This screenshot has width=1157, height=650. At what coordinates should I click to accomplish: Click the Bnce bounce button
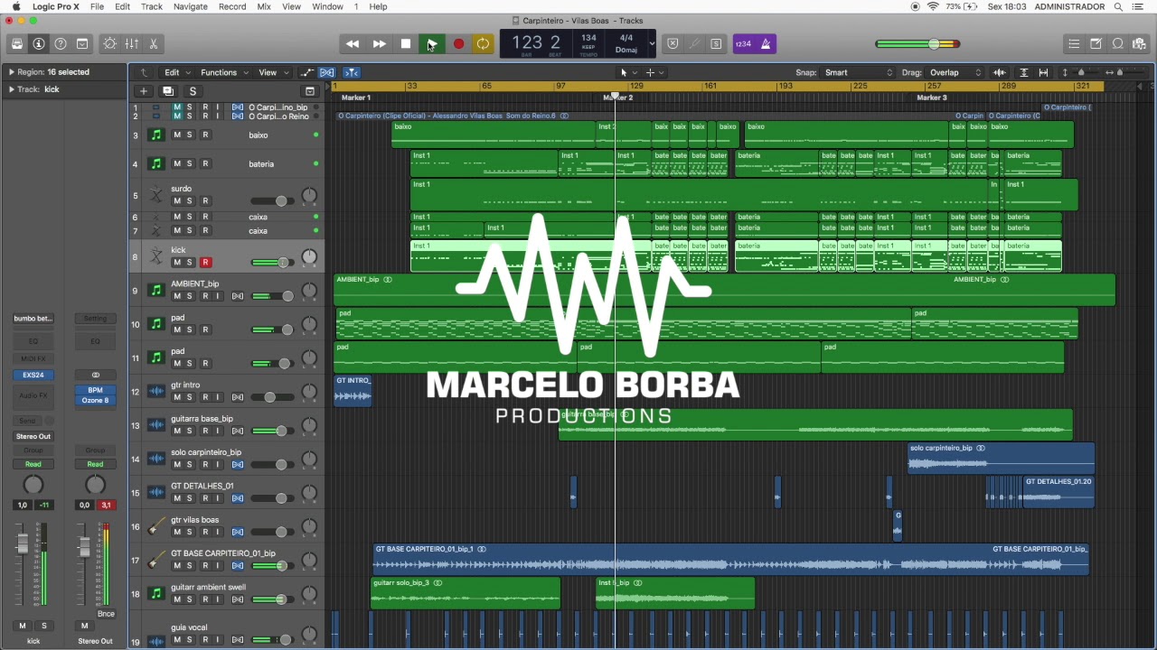click(106, 614)
